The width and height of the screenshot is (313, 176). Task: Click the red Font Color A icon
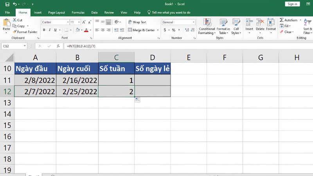point(86,30)
